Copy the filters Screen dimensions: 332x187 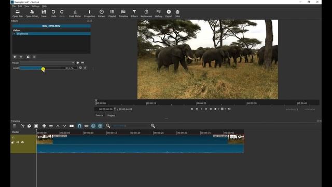(x=28, y=57)
